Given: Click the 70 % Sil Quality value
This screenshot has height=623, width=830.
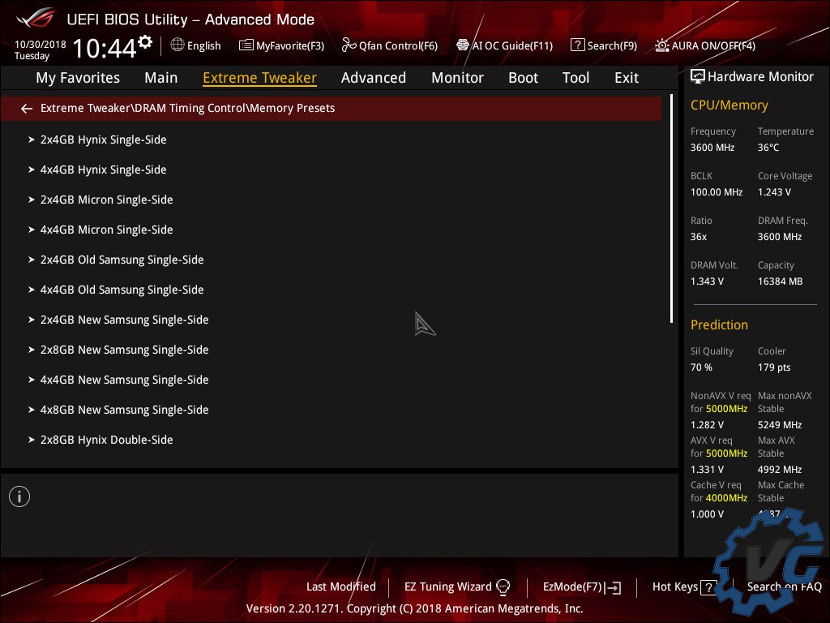Looking at the screenshot, I should pos(701,367).
